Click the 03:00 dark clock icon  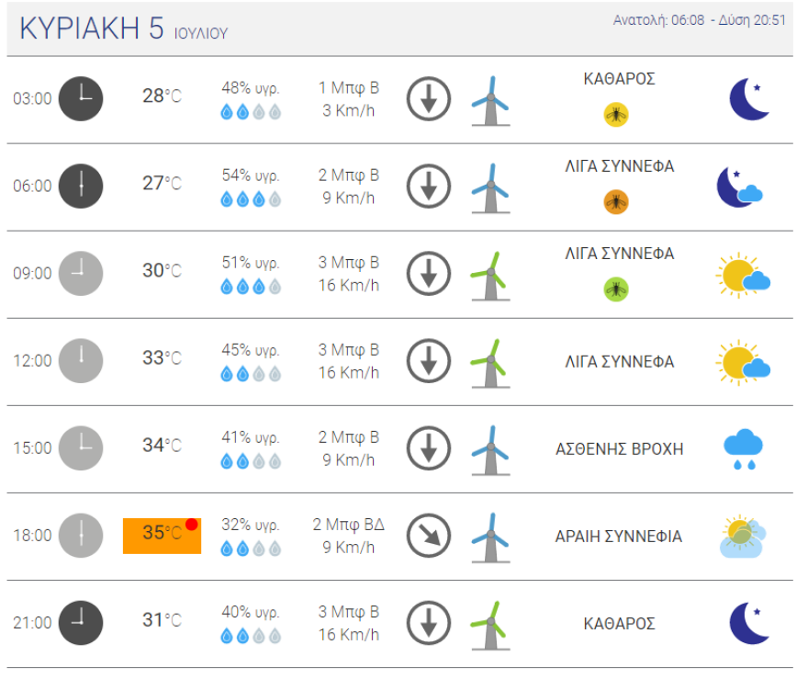pos(81,98)
